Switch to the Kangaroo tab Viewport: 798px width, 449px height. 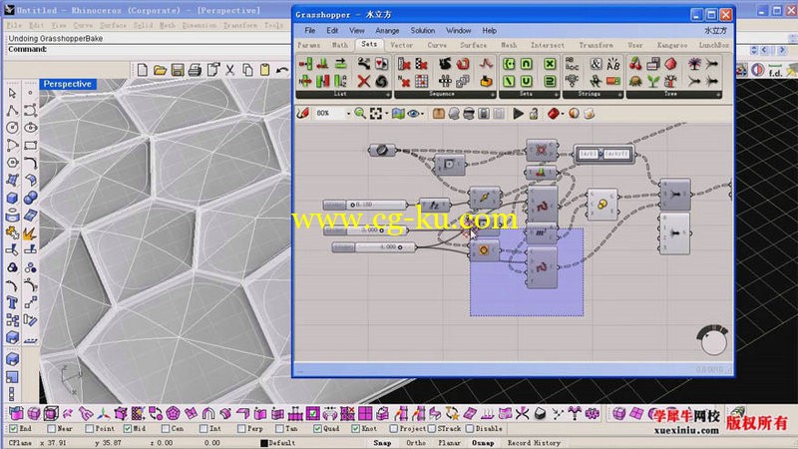point(671,45)
